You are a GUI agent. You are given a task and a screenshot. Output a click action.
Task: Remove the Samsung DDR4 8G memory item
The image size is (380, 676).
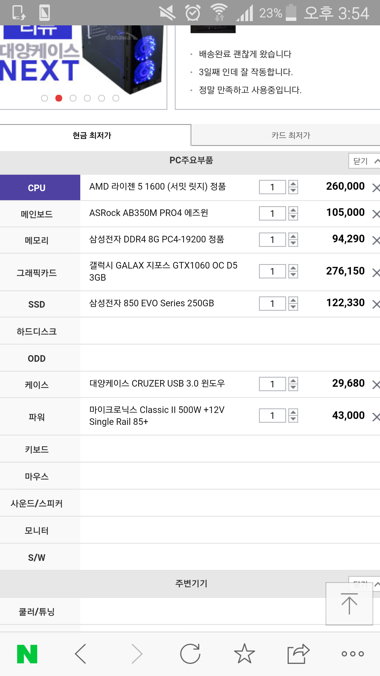tap(376, 240)
